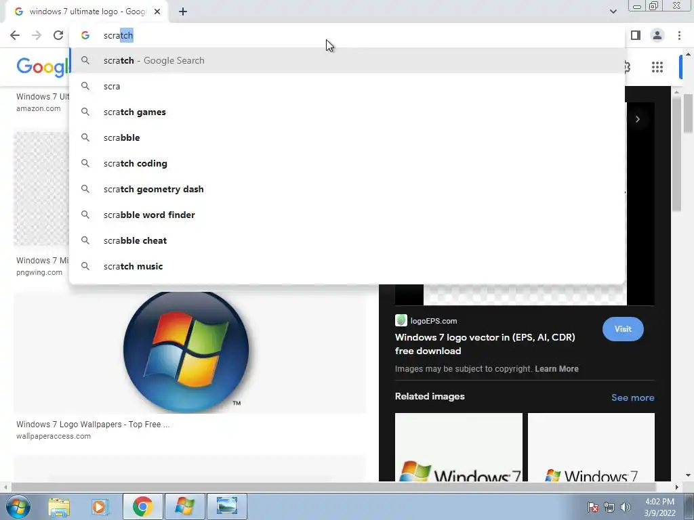Open the Windows flag taskbar app
The height and width of the screenshot is (520, 694).
pos(184,506)
